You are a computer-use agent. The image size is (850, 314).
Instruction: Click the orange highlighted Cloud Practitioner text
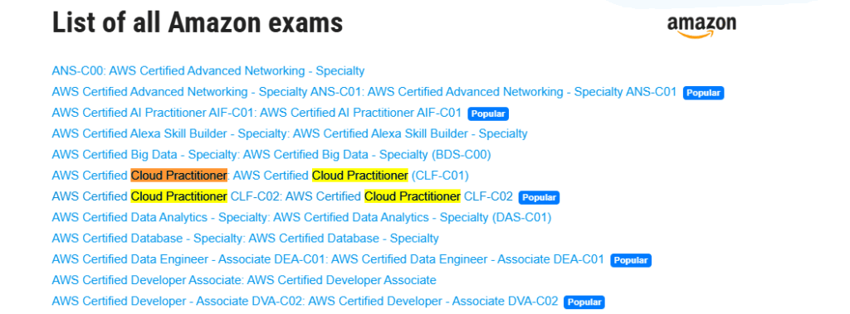(179, 176)
